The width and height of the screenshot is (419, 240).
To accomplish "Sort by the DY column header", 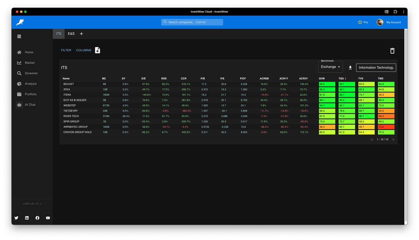I will tap(124, 78).
